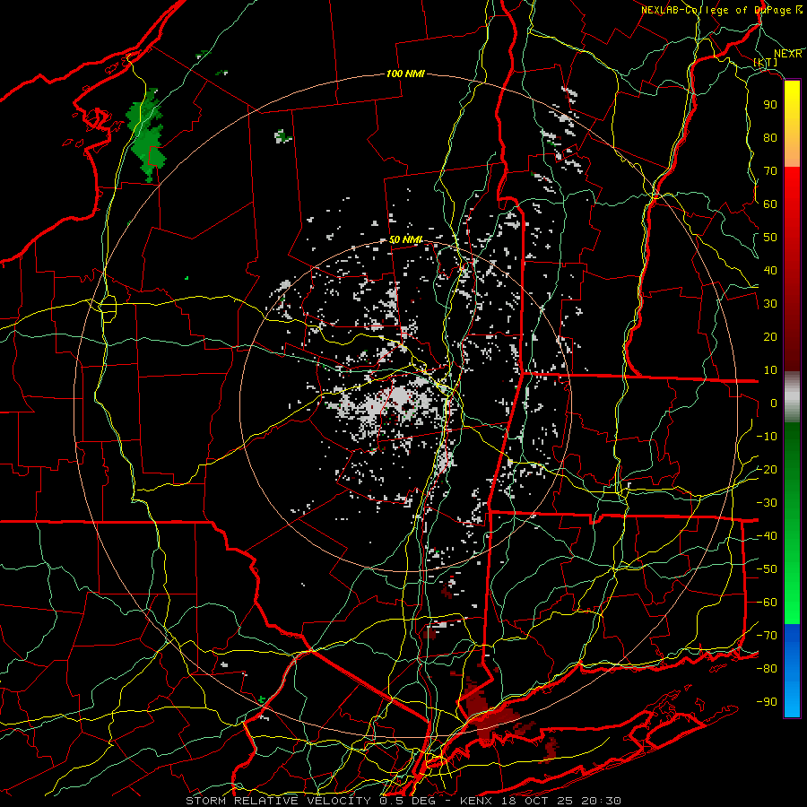Click the NEXR label above the color bar
The height and width of the screenshot is (807, 807).
click(787, 54)
